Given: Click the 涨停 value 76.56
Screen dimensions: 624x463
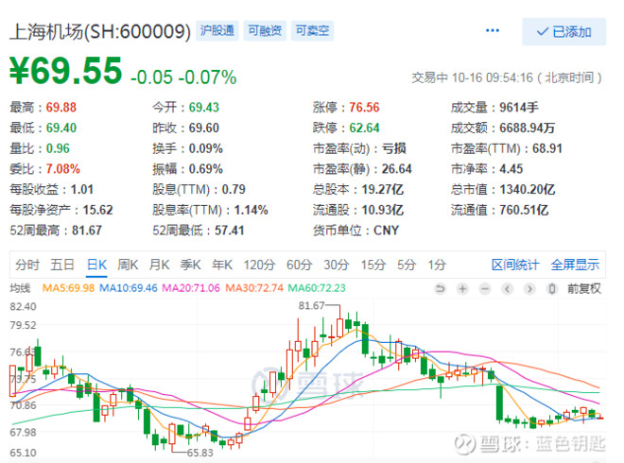Looking at the screenshot, I should click(x=364, y=108).
